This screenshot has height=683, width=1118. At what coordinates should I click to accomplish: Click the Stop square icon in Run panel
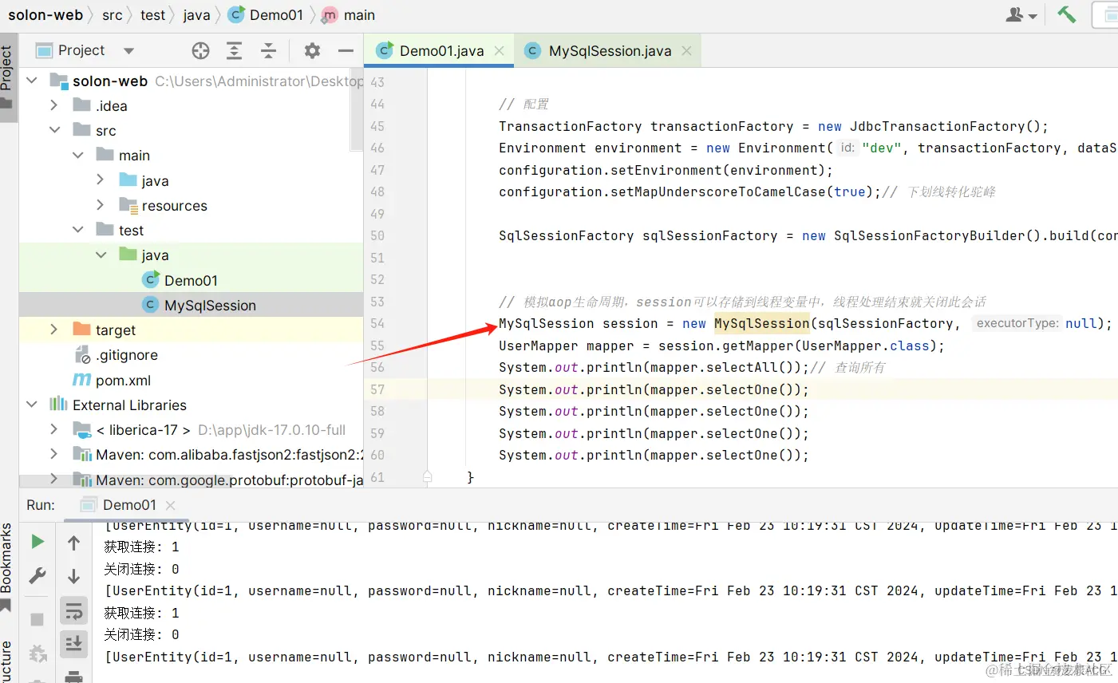(x=37, y=619)
